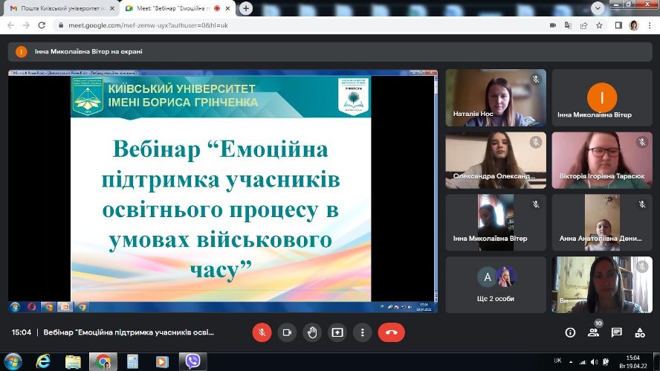Select Вікторія Ігорівна Тарасюк video tile

[602, 160]
